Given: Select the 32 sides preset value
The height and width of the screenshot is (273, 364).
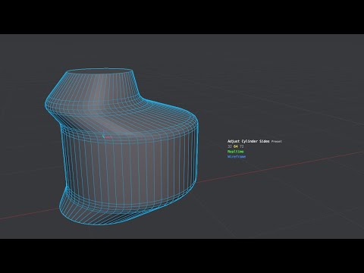Looking at the screenshot, I should click(230, 146).
